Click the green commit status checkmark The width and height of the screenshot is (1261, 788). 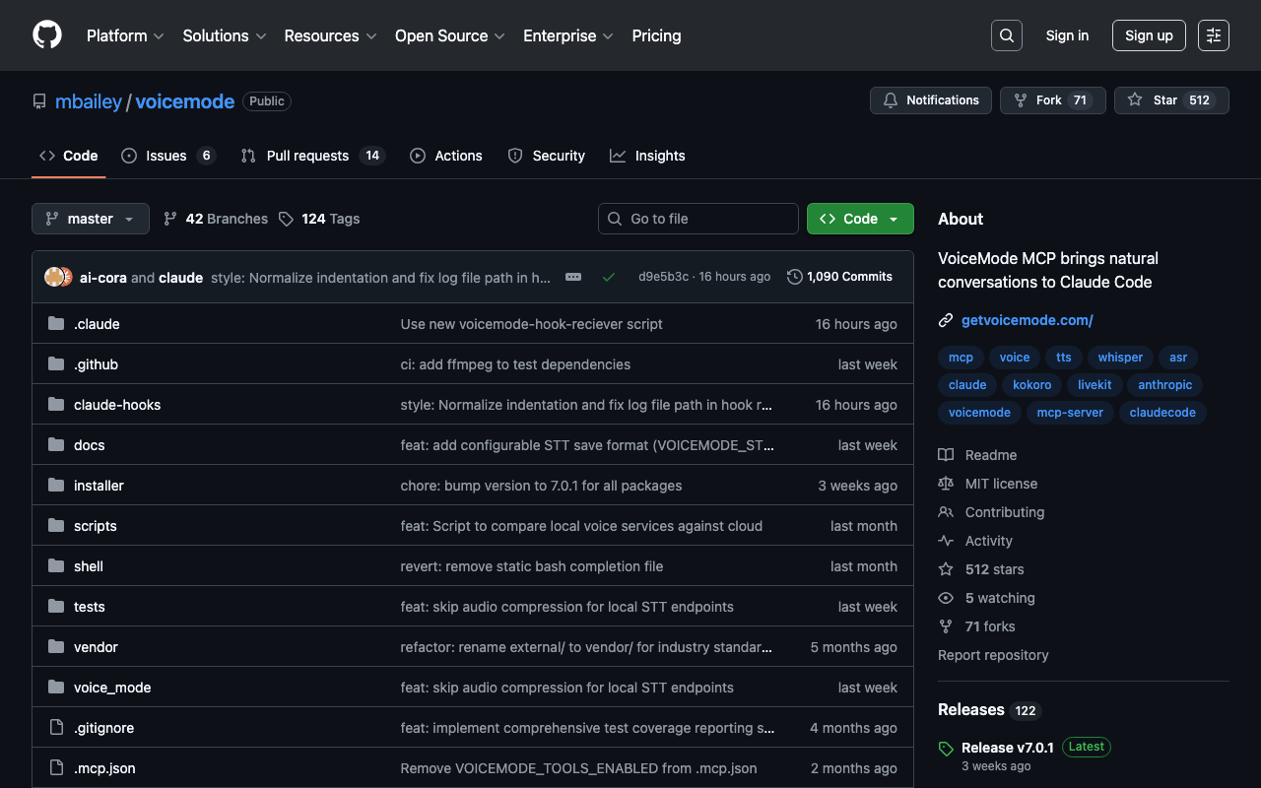pyautogui.click(x=609, y=278)
